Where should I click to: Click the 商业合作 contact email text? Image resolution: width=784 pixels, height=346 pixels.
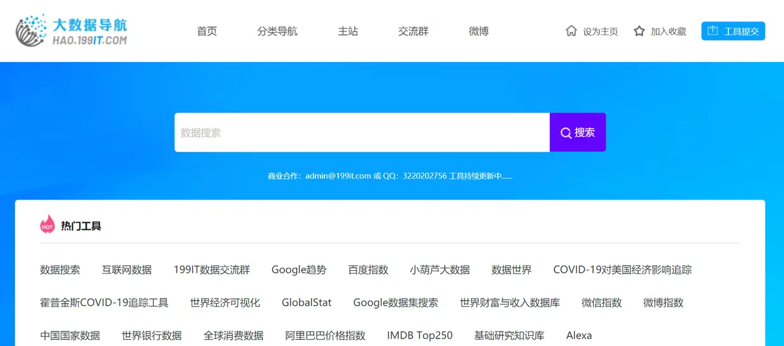pos(338,176)
